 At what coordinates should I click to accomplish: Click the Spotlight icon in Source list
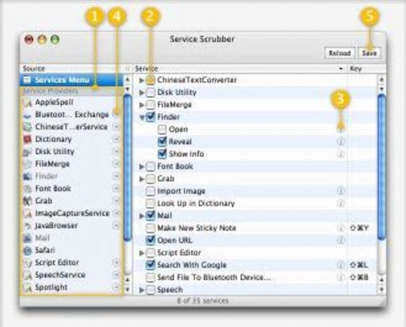pyautogui.click(x=27, y=288)
